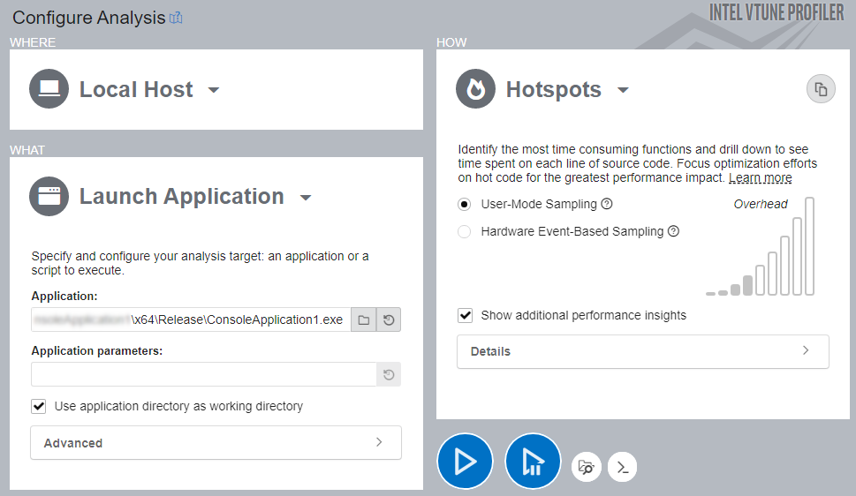Click help icon next to User-Mode Sampling
This screenshot has width=856, height=496.
607,204
